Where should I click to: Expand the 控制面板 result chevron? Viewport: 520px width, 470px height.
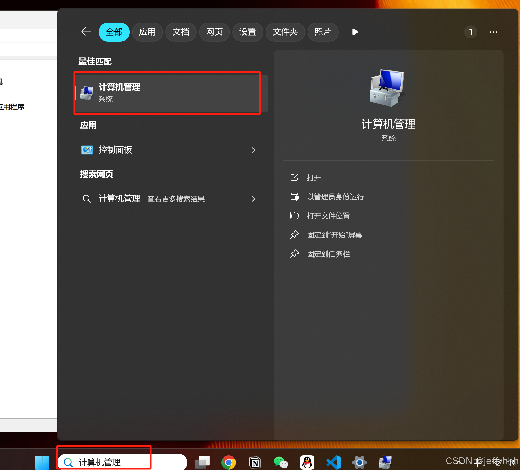coord(254,150)
